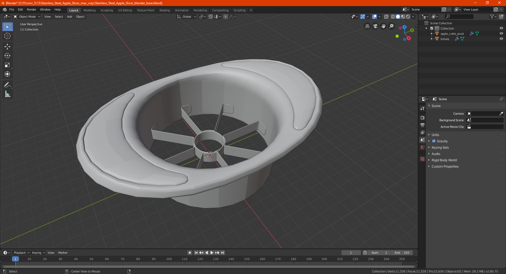This screenshot has height=274, width=506.
Task: Click the auto keying record button
Action: 189,253
